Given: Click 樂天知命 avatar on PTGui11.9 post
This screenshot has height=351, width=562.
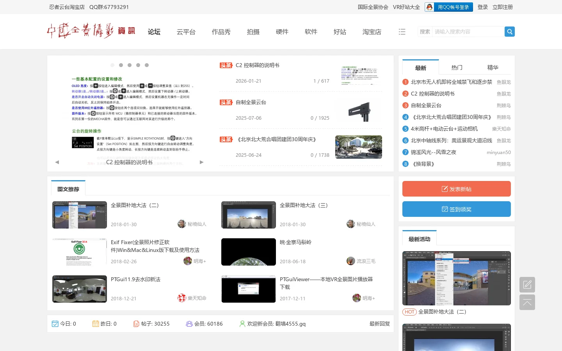Looking at the screenshot, I should pos(181,298).
